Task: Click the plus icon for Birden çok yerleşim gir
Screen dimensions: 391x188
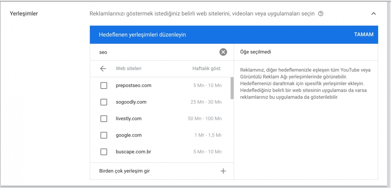Action: pos(223,171)
